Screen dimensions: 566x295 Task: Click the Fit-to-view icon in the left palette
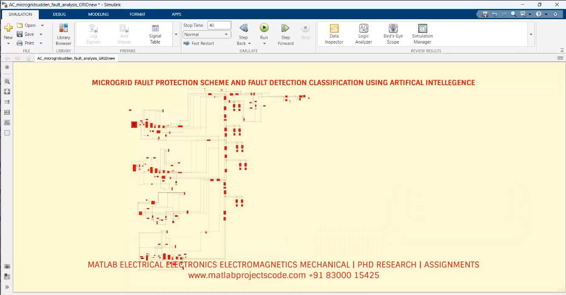(x=7, y=91)
